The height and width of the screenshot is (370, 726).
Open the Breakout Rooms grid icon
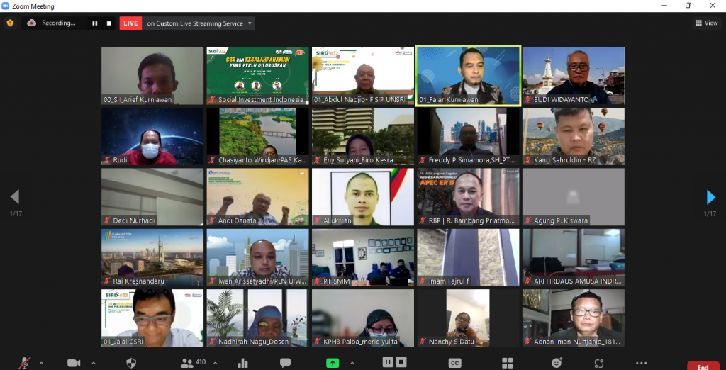click(507, 363)
